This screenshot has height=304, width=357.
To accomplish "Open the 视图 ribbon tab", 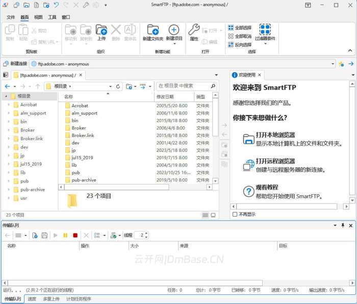I will (38, 17).
